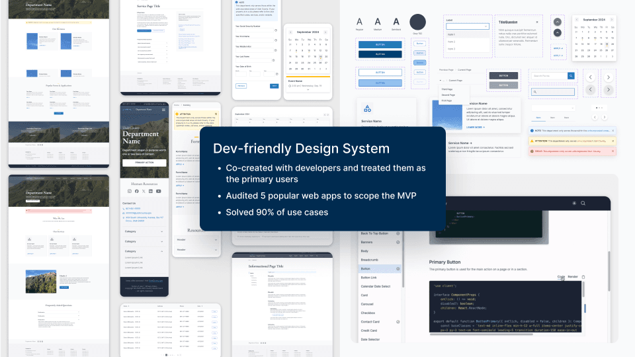Go to previous month on middle September calendar
Screen dimensions: 635x357
click(x=290, y=32)
